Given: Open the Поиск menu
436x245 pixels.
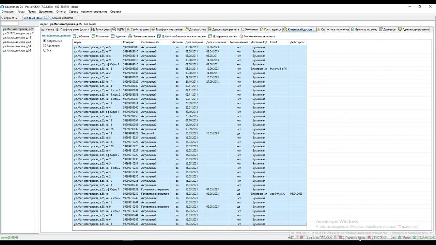Looking at the screenshot, I should 32,12.
